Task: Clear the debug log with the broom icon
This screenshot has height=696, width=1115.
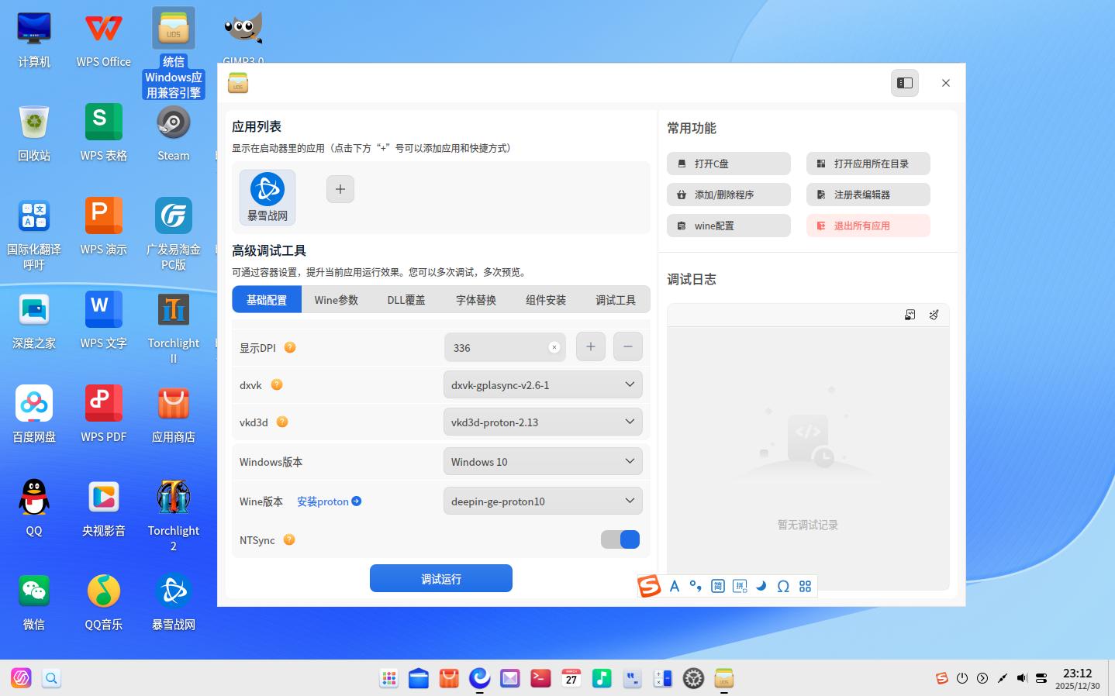Action: [x=934, y=315]
